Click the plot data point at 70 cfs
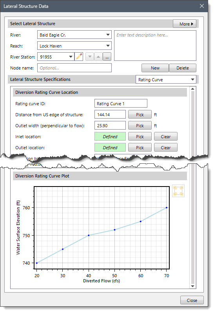The height and width of the screenshot is (311, 214). 167,208
